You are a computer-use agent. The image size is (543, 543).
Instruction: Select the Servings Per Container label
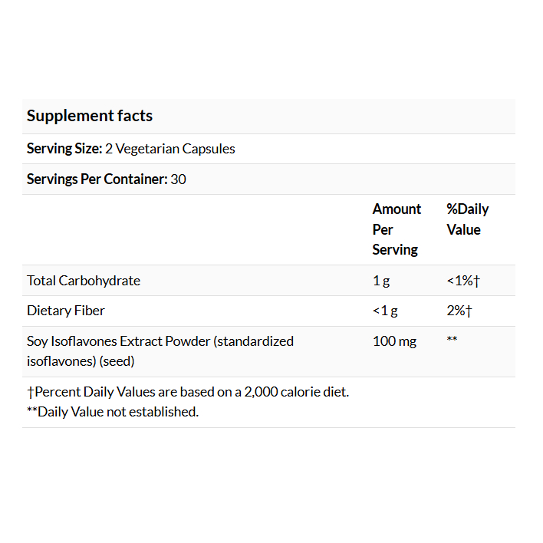pos(97,179)
